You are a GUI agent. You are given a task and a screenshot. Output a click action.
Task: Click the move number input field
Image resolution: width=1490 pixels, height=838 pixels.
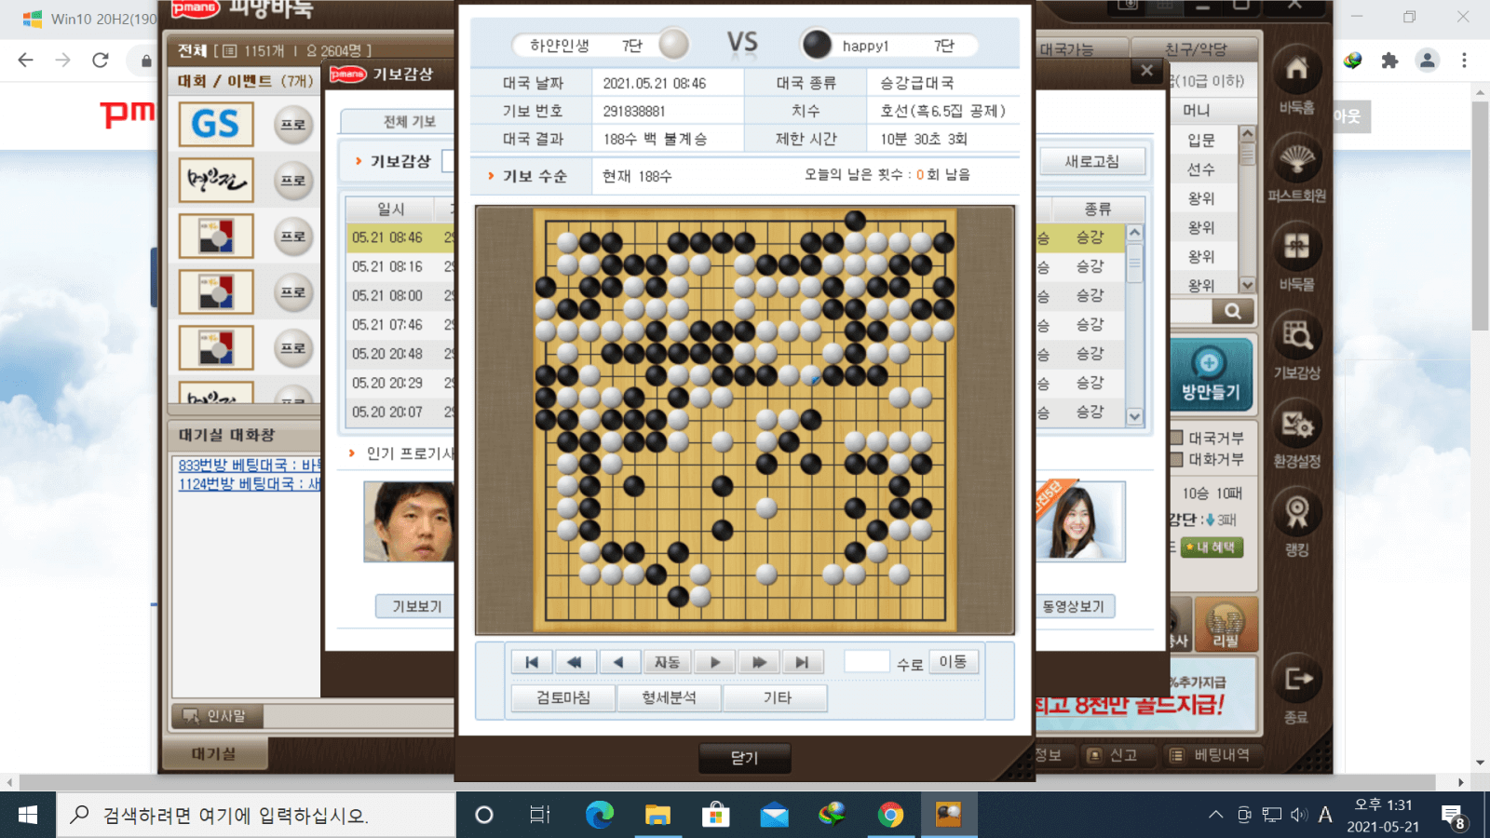867,661
